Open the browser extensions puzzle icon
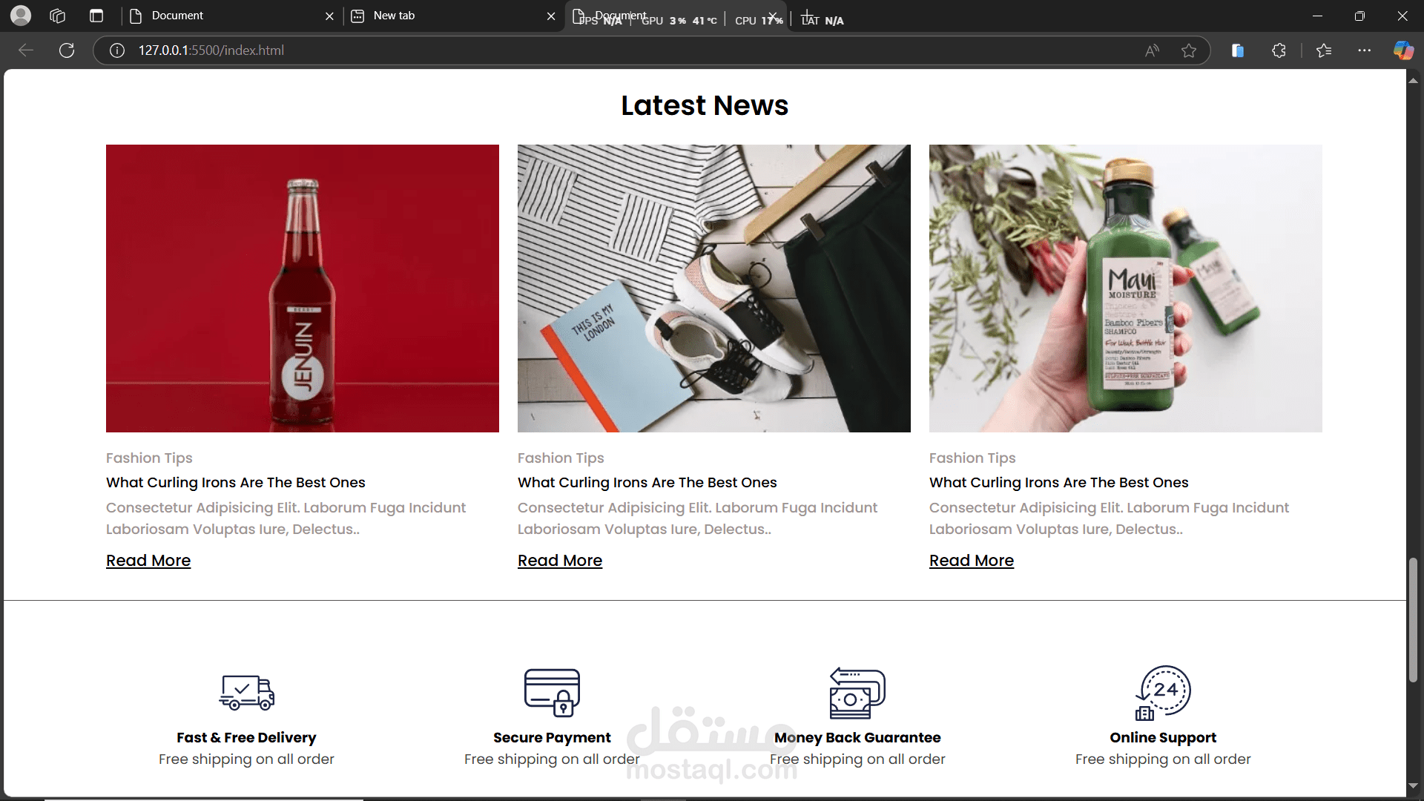Screen dimensions: 1424x801 [x=1279, y=50]
